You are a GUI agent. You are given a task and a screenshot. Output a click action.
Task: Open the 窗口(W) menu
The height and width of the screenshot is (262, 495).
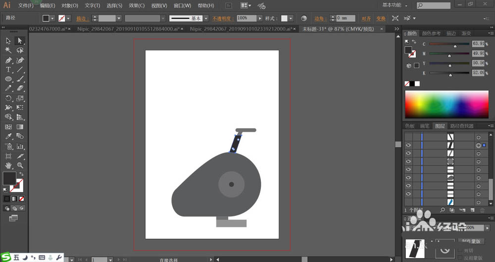click(183, 5)
